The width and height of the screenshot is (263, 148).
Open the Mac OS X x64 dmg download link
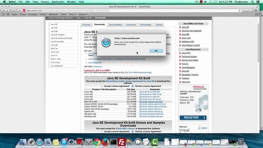coord(151,102)
